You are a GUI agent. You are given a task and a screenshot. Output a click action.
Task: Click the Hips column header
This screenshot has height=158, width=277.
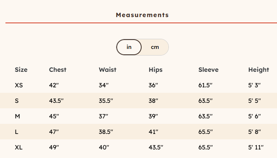(156, 70)
